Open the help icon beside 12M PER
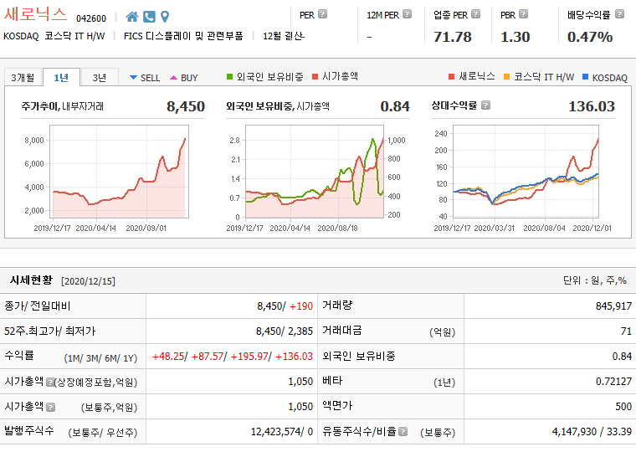Image resolution: width=636 pixels, height=452 pixels. (x=407, y=14)
